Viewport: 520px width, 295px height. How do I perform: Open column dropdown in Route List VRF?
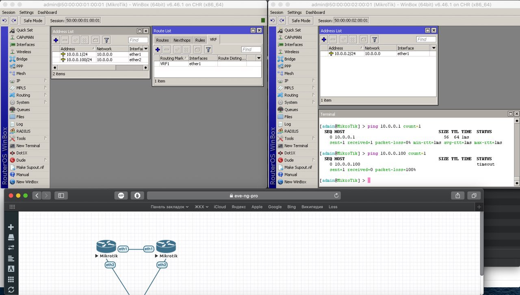[259, 58]
